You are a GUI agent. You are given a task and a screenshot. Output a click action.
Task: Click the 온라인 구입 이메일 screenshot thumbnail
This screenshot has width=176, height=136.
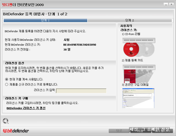(138, 98)
